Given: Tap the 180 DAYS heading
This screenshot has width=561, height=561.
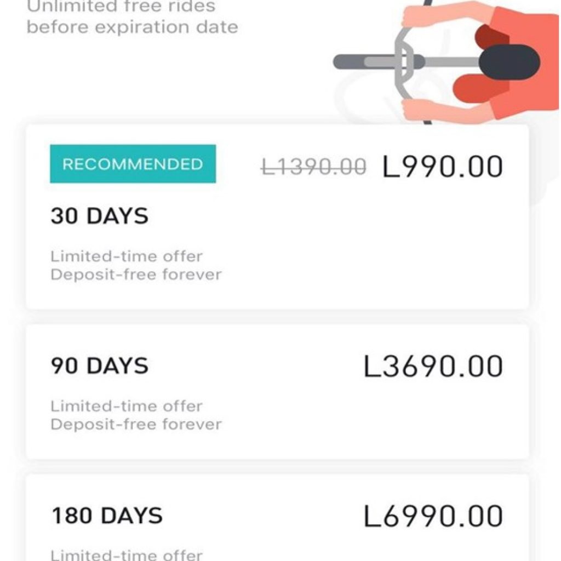Looking at the screenshot, I should pyautogui.click(x=107, y=516).
